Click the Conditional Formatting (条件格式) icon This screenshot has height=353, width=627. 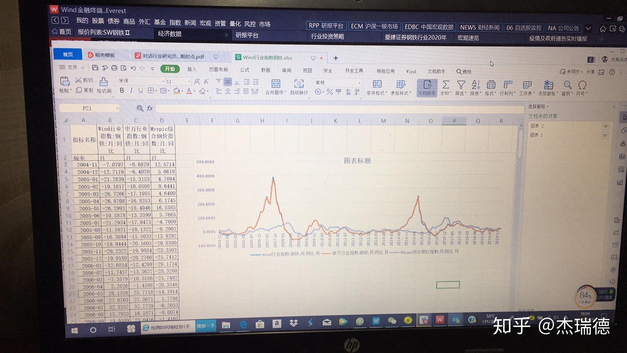(x=377, y=84)
